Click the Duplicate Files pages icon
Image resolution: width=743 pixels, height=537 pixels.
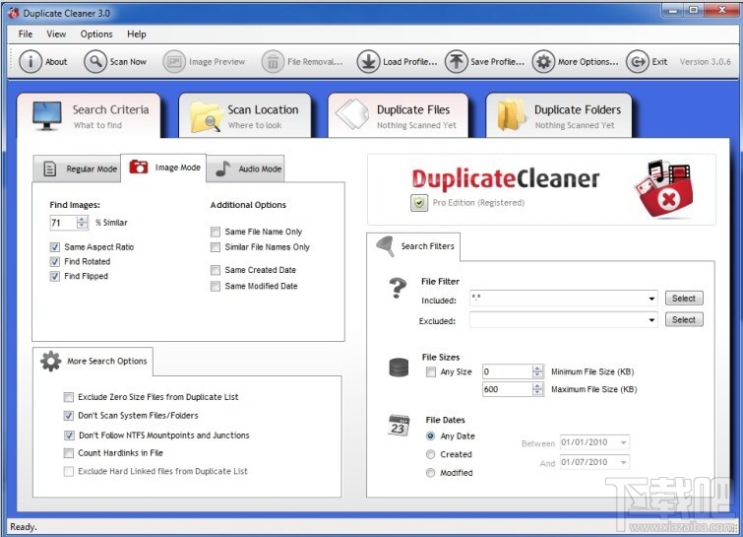pyautogui.click(x=352, y=114)
